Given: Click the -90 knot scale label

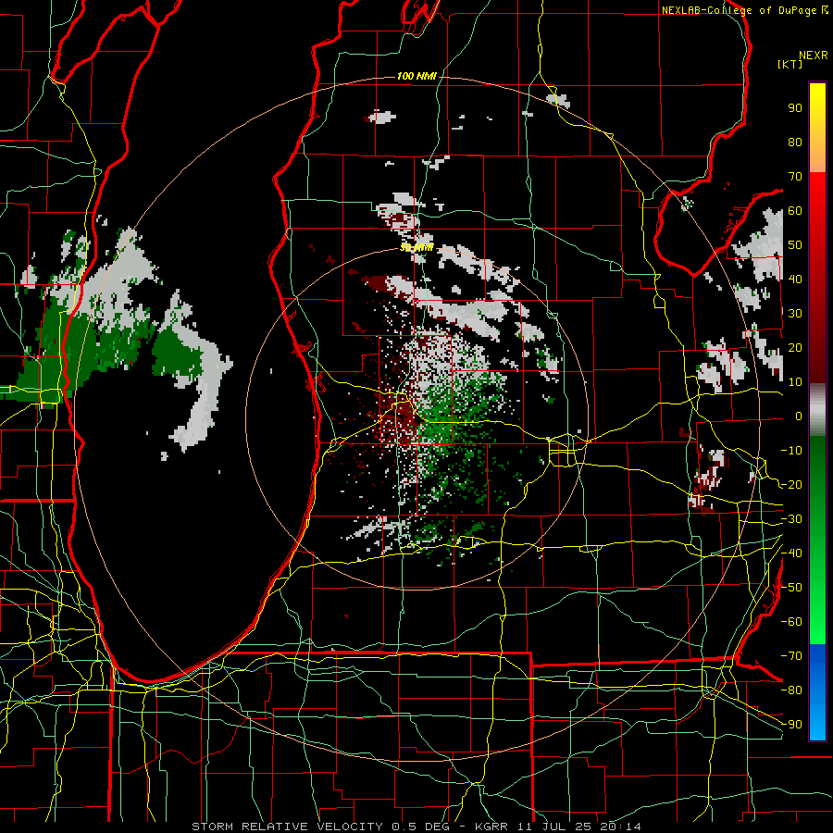Looking at the screenshot, I should 791,725.
